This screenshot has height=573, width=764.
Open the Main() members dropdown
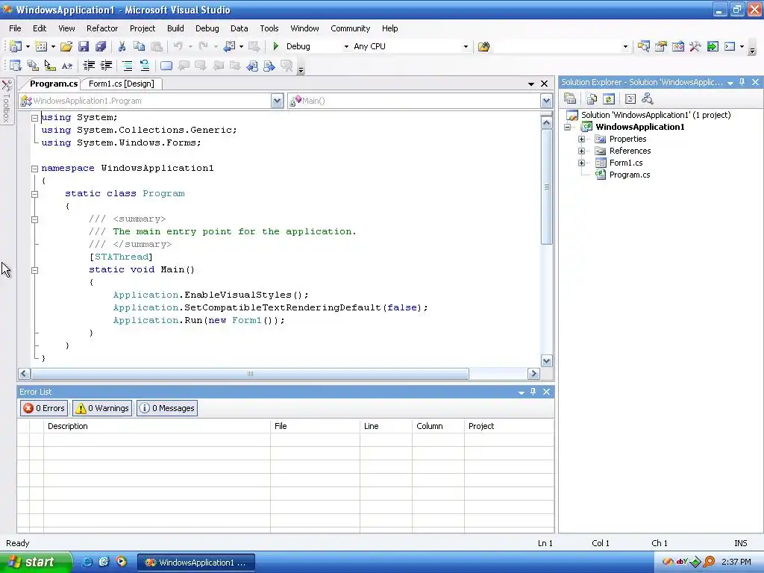click(546, 101)
